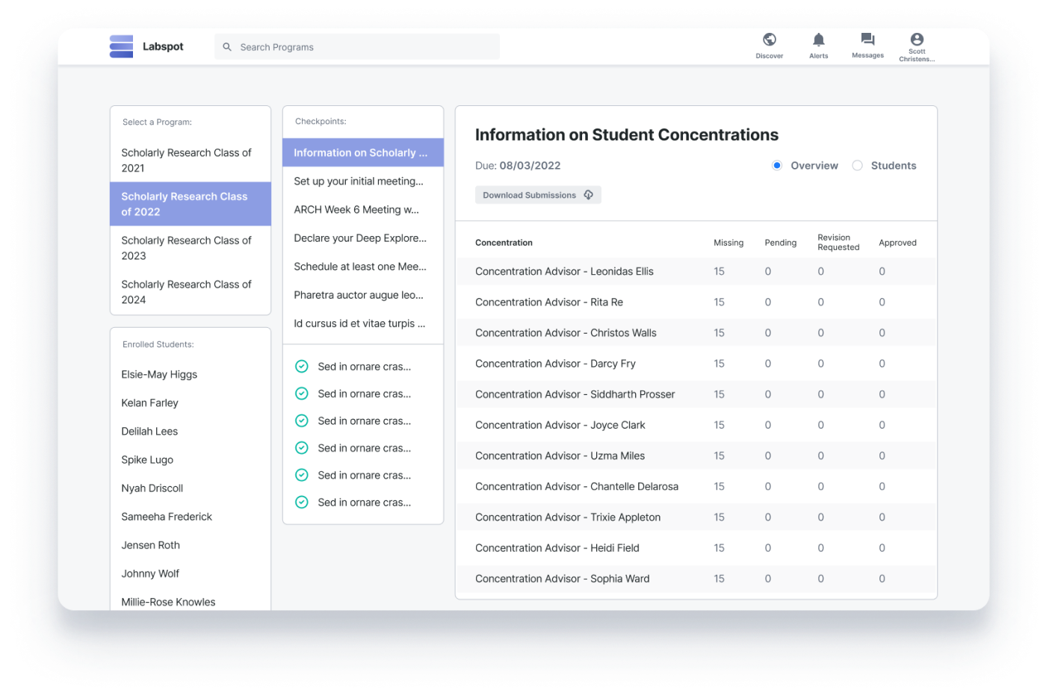Open Concentration Advisor - Trixie Appleton row
Viewport: 1046px width, 696px height.
(x=696, y=517)
